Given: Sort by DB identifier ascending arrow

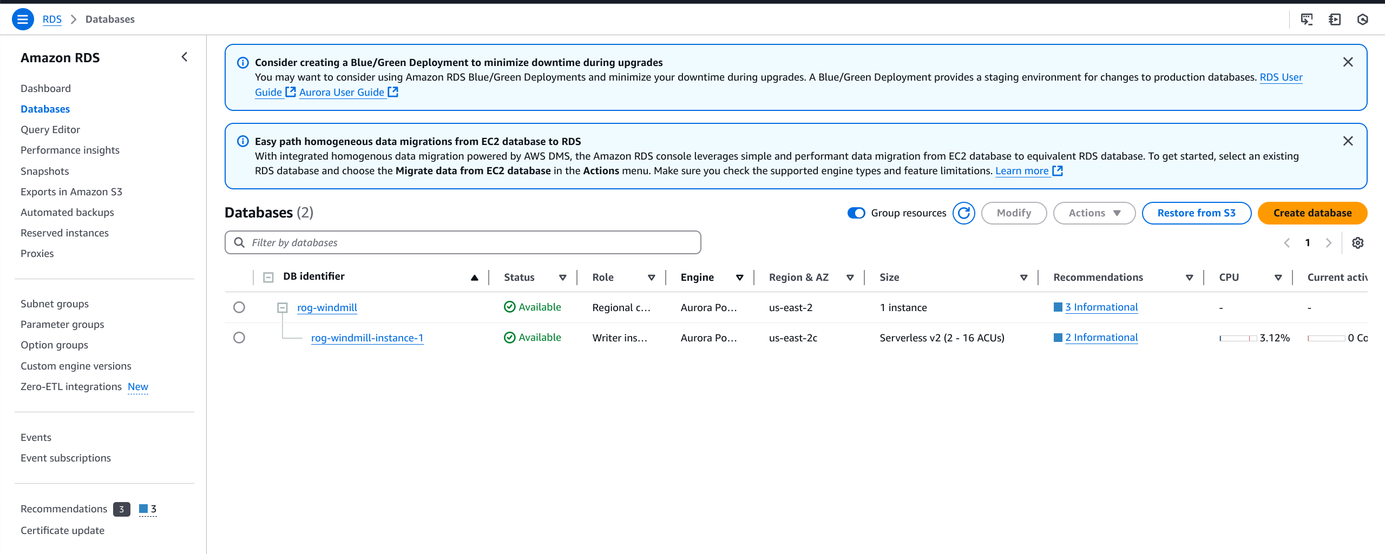Looking at the screenshot, I should pos(475,278).
